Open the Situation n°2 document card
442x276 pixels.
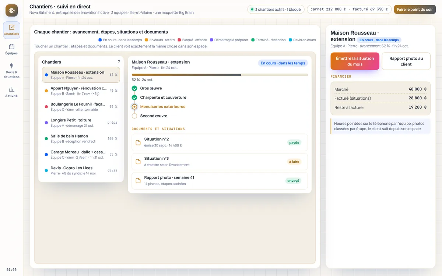tap(220, 142)
